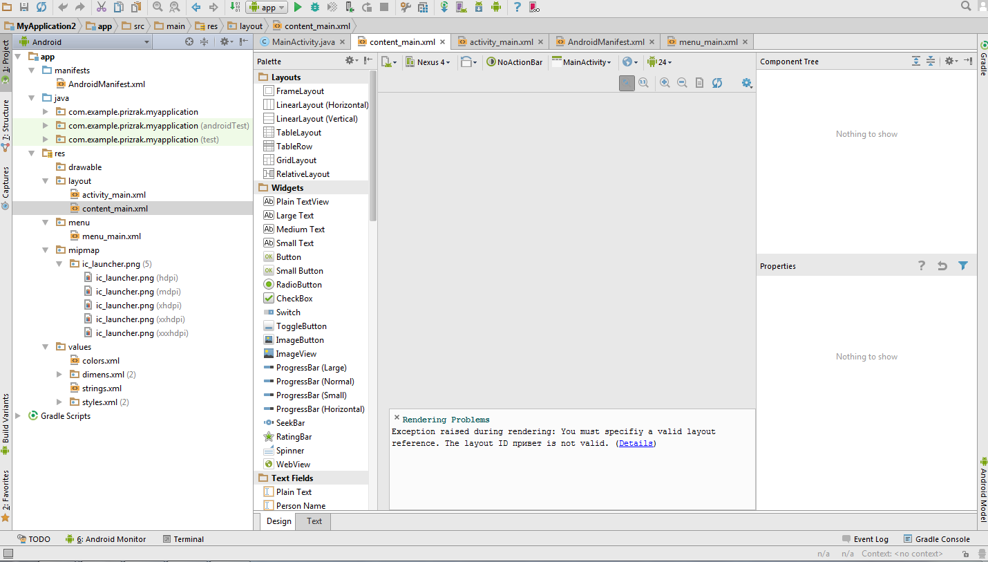Click Sync Project with Gradle Files icon
Screen dimensions: 988x562
[444, 7]
